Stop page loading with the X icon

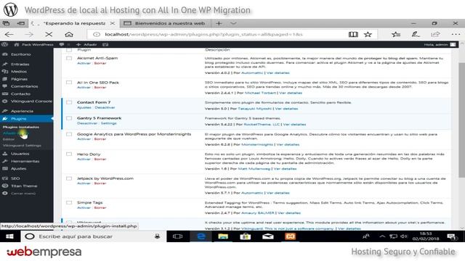(49, 35)
